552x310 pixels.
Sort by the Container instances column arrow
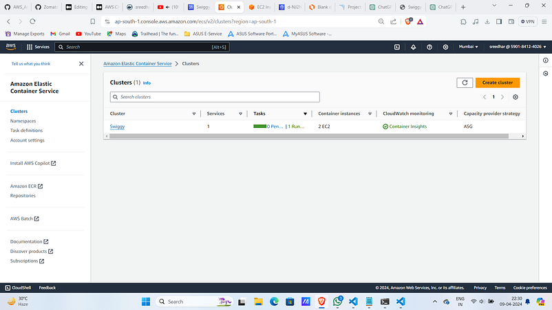(x=370, y=114)
